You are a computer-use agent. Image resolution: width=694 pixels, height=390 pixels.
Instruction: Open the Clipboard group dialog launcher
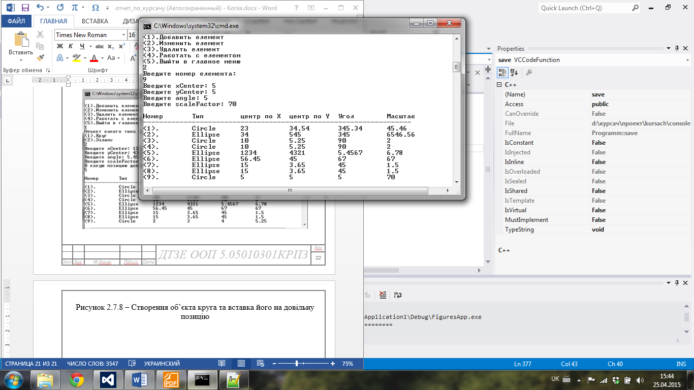click(x=48, y=70)
